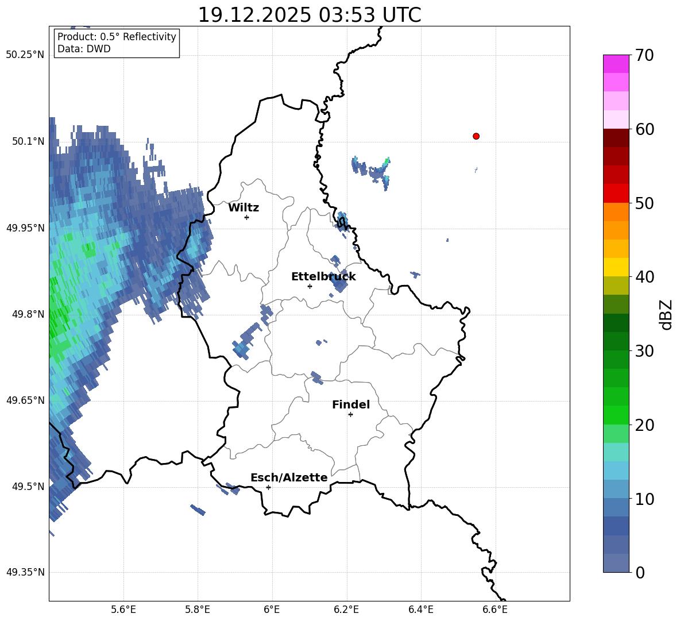Select the Esch/Alzette city label
Image resolution: width=680 pixels, height=621 pixels.
point(289,477)
